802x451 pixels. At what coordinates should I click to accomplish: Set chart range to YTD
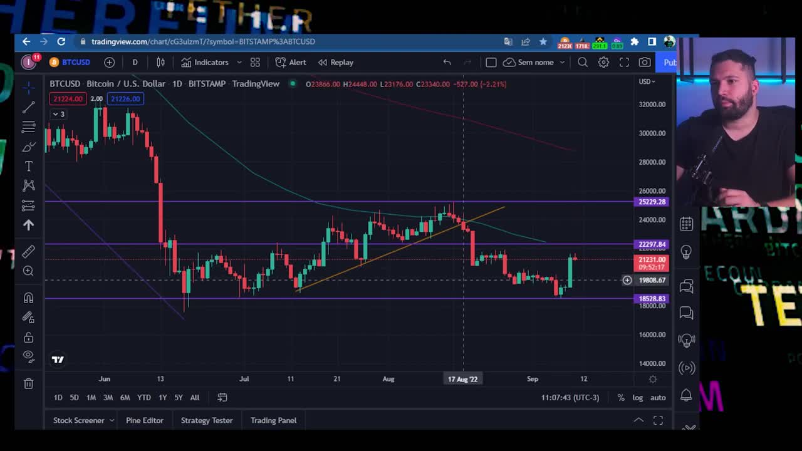coord(144,397)
